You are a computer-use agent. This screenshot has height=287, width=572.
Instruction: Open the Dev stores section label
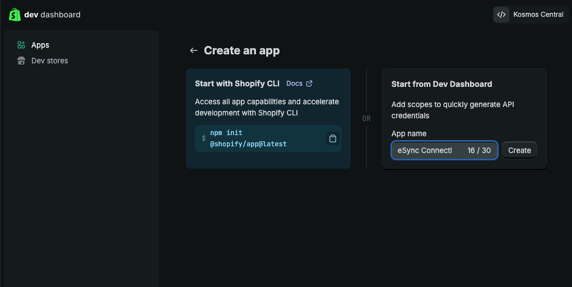click(50, 61)
